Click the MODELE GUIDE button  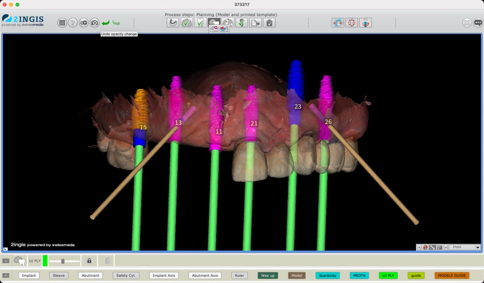coord(452,275)
